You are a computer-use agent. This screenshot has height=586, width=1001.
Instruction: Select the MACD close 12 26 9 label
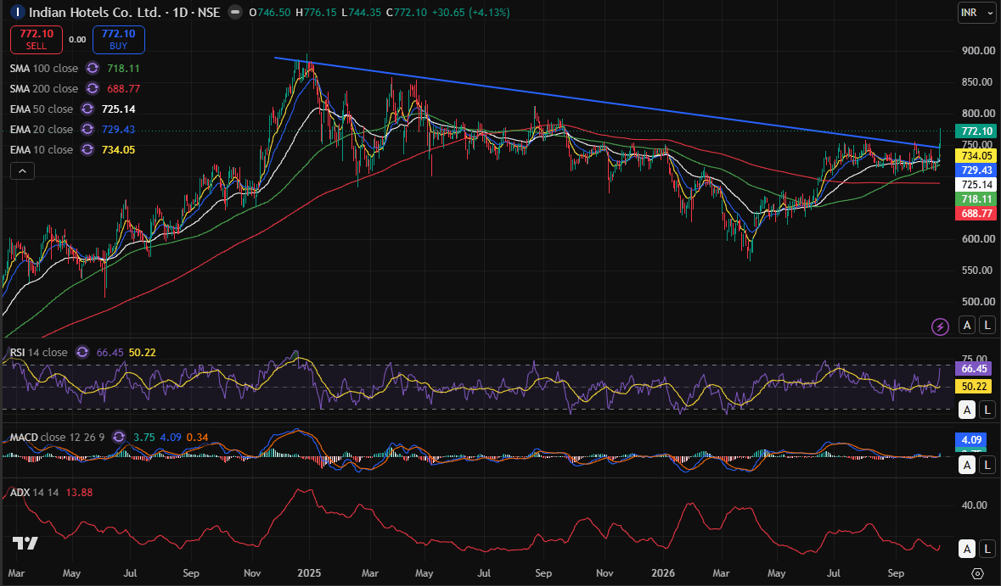click(57, 438)
